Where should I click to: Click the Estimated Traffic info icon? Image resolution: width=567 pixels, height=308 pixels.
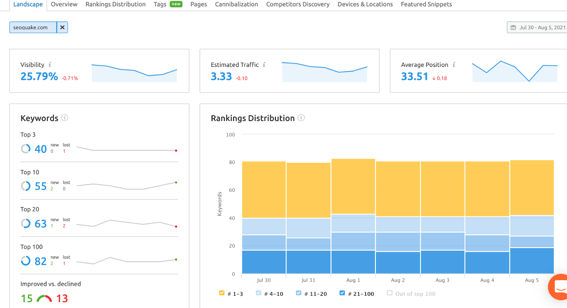click(264, 64)
